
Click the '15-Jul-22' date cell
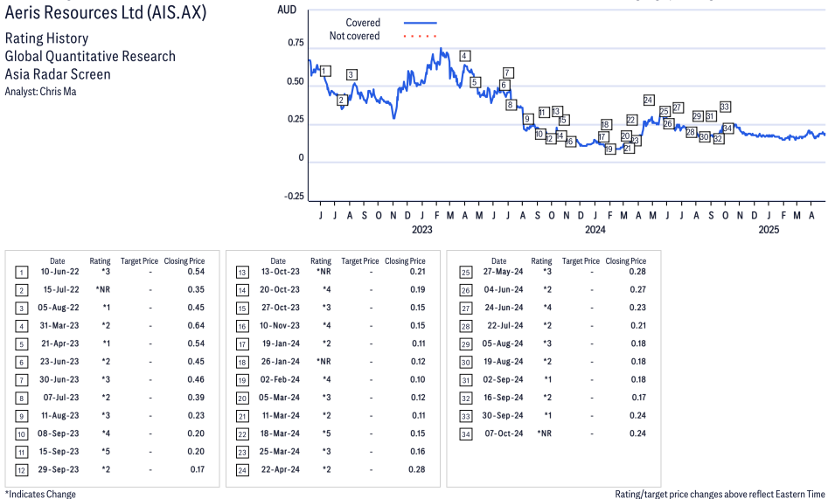[x=61, y=290]
